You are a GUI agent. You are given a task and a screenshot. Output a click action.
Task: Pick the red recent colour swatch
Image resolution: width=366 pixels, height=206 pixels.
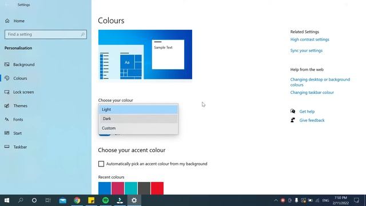(157, 188)
